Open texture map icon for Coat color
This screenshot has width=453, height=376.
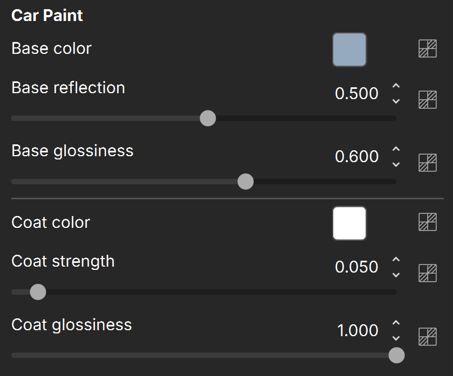click(427, 222)
